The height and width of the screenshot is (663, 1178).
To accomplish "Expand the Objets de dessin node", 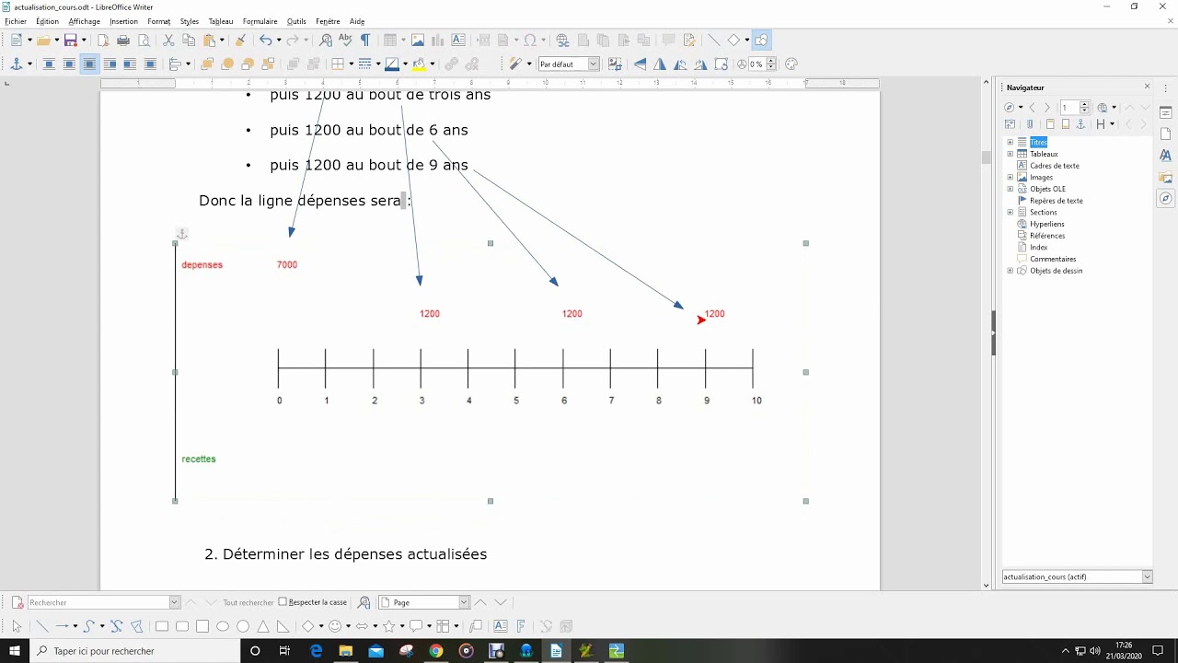I will 1011,271.
